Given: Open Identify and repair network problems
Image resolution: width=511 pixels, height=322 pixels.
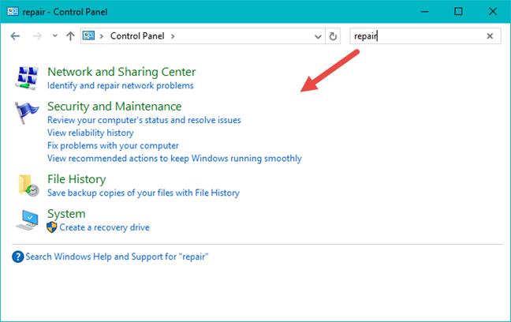Looking at the screenshot, I should (x=120, y=85).
